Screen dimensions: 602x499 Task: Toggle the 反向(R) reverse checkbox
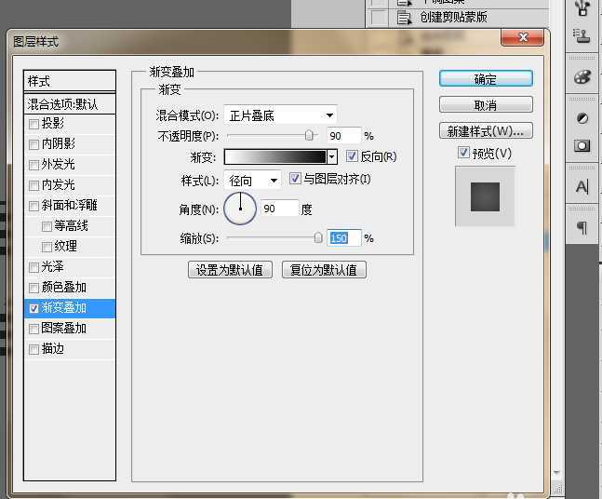click(x=352, y=156)
